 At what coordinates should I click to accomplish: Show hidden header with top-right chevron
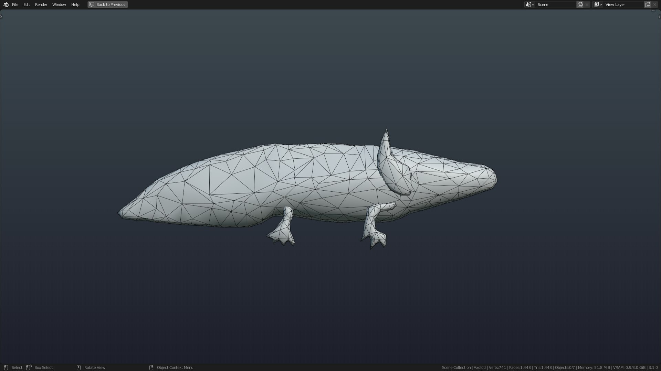click(653, 11)
